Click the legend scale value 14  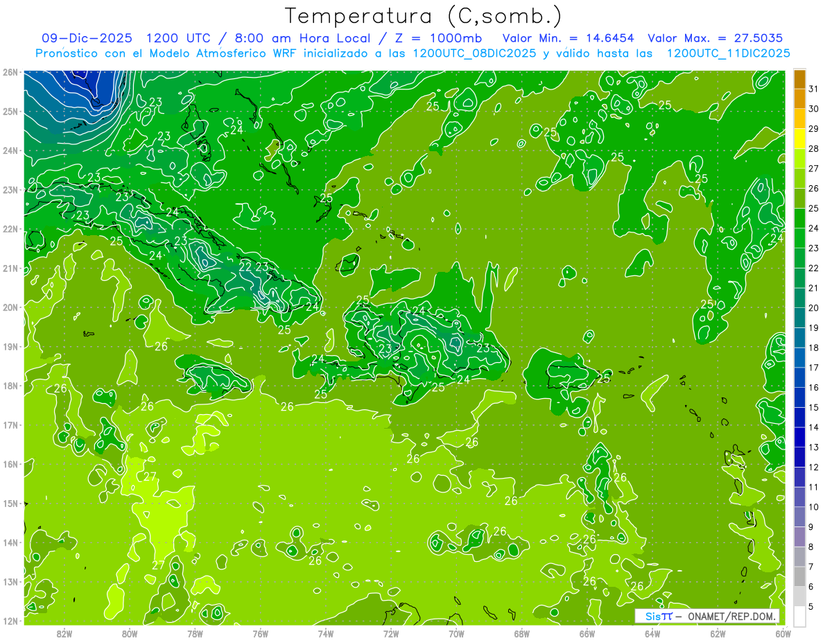pos(814,427)
